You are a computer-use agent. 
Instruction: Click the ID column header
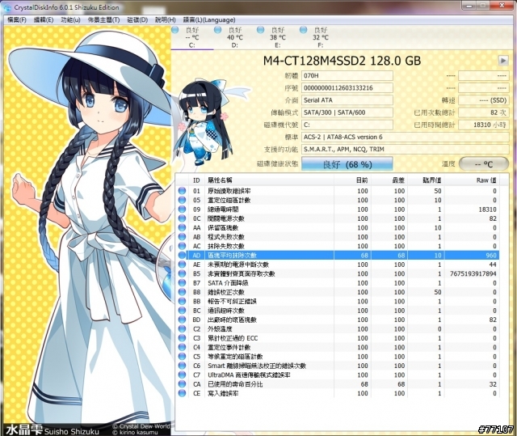pos(196,180)
